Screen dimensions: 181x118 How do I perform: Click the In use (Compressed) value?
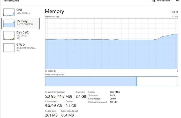click(x=58, y=96)
